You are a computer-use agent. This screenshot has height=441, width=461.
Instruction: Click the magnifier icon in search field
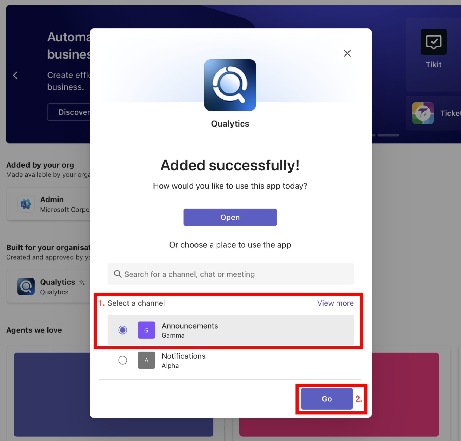[118, 274]
